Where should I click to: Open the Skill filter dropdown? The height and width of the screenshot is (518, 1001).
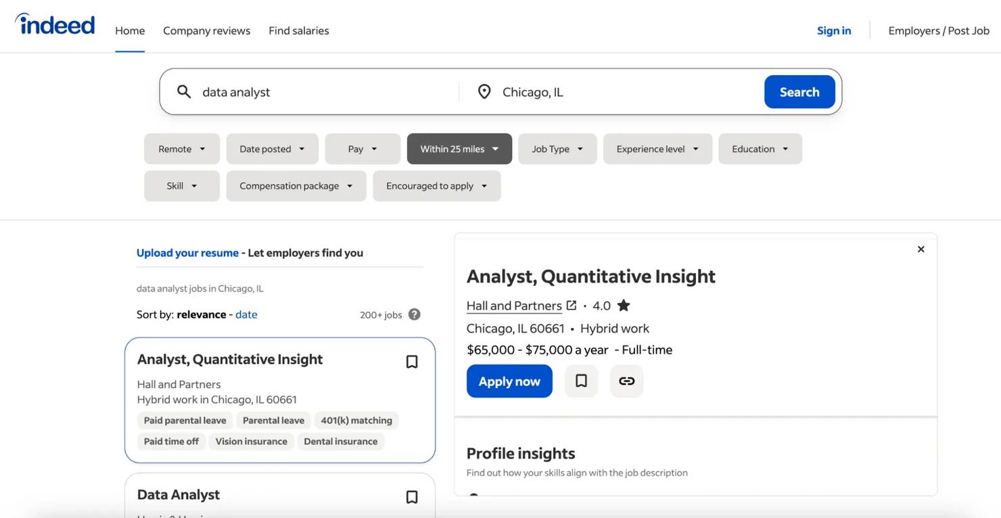(x=182, y=186)
